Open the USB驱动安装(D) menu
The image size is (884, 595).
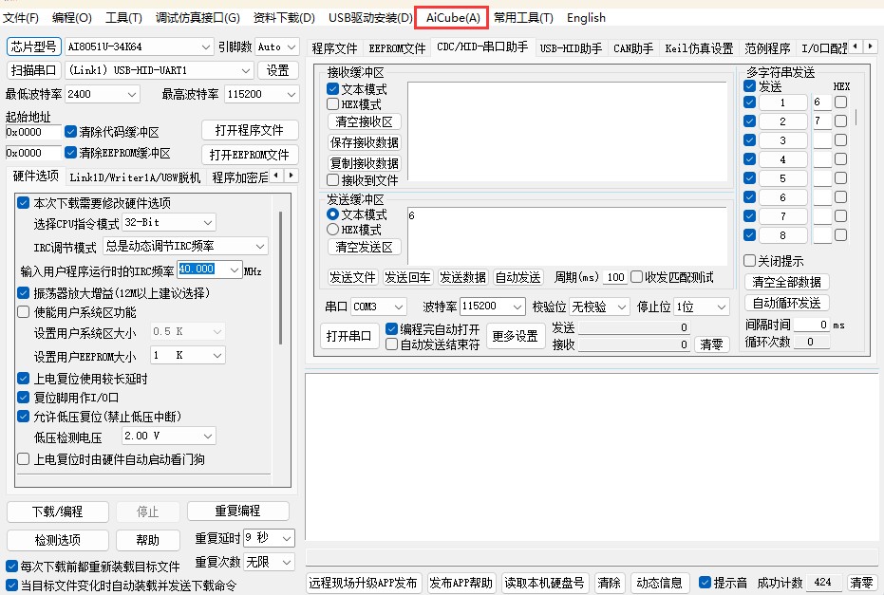click(x=370, y=18)
